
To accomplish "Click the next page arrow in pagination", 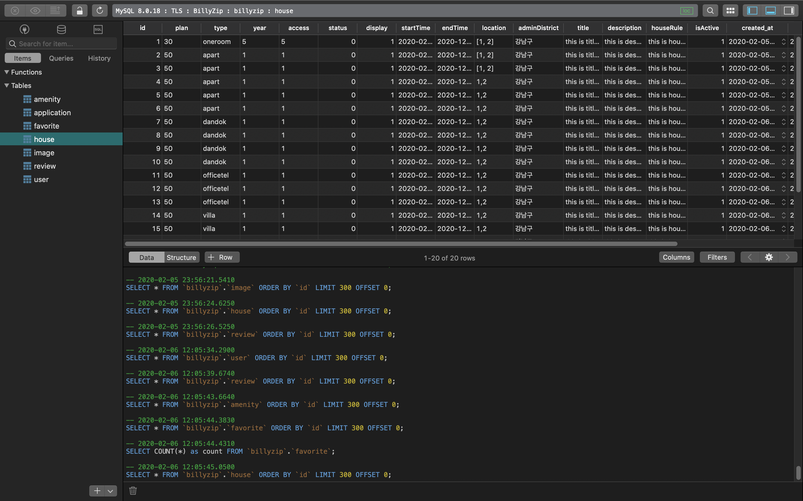I will 787,257.
